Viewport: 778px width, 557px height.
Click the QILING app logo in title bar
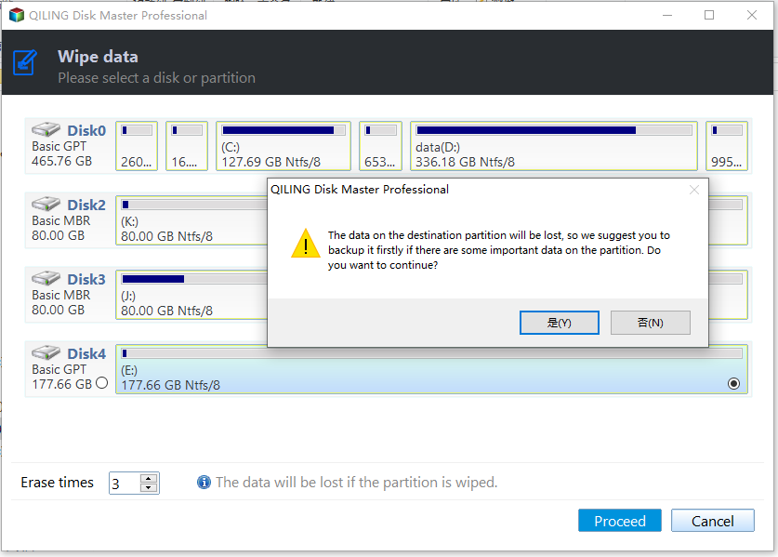pos(17,16)
